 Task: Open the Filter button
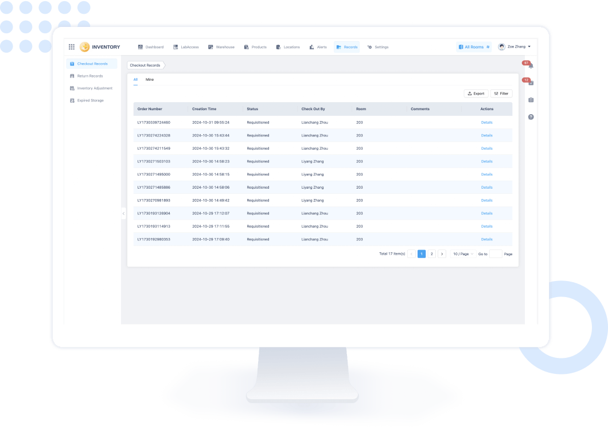point(501,93)
